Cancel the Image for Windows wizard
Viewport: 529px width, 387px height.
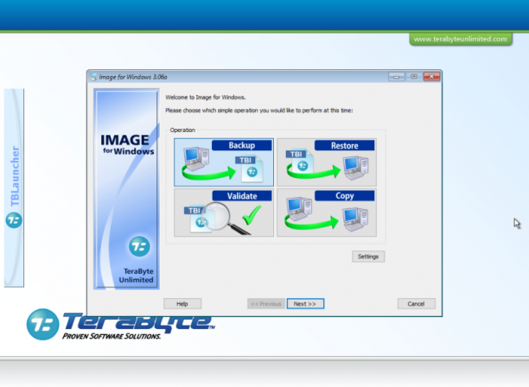click(x=417, y=304)
